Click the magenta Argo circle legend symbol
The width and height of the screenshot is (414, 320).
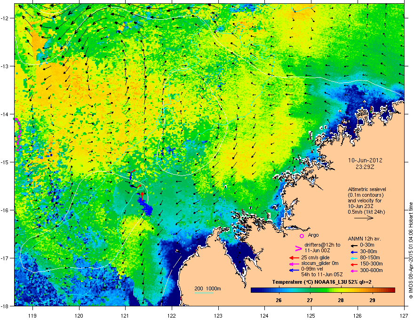tap(302, 236)
